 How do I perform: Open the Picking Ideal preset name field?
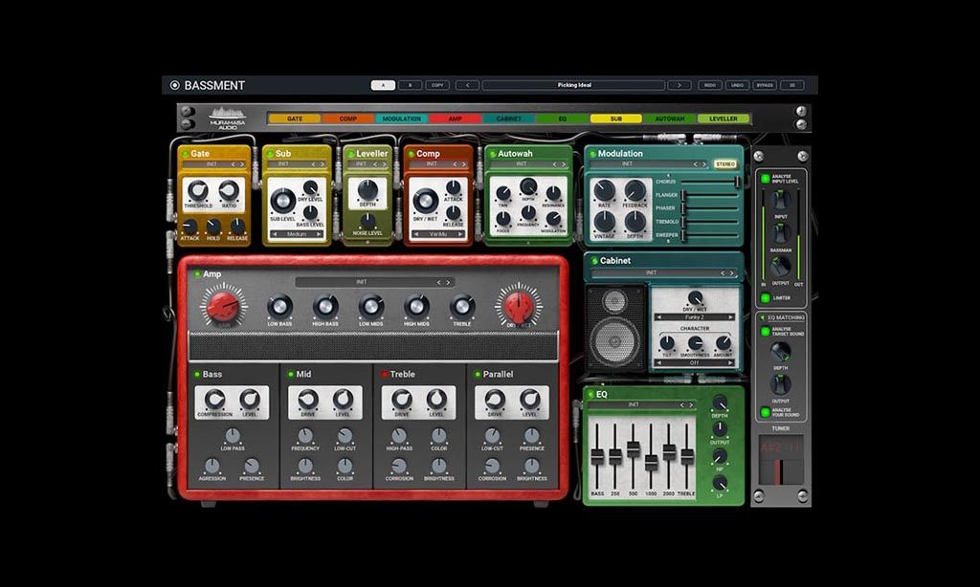(573, 85)
